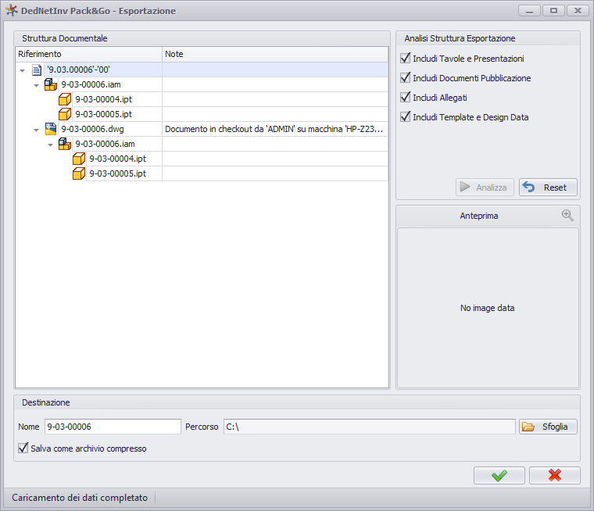
Task: Collapse the '9.03.00006'-'00' root node
Action: pyautogui.click(x=23, y=70)
